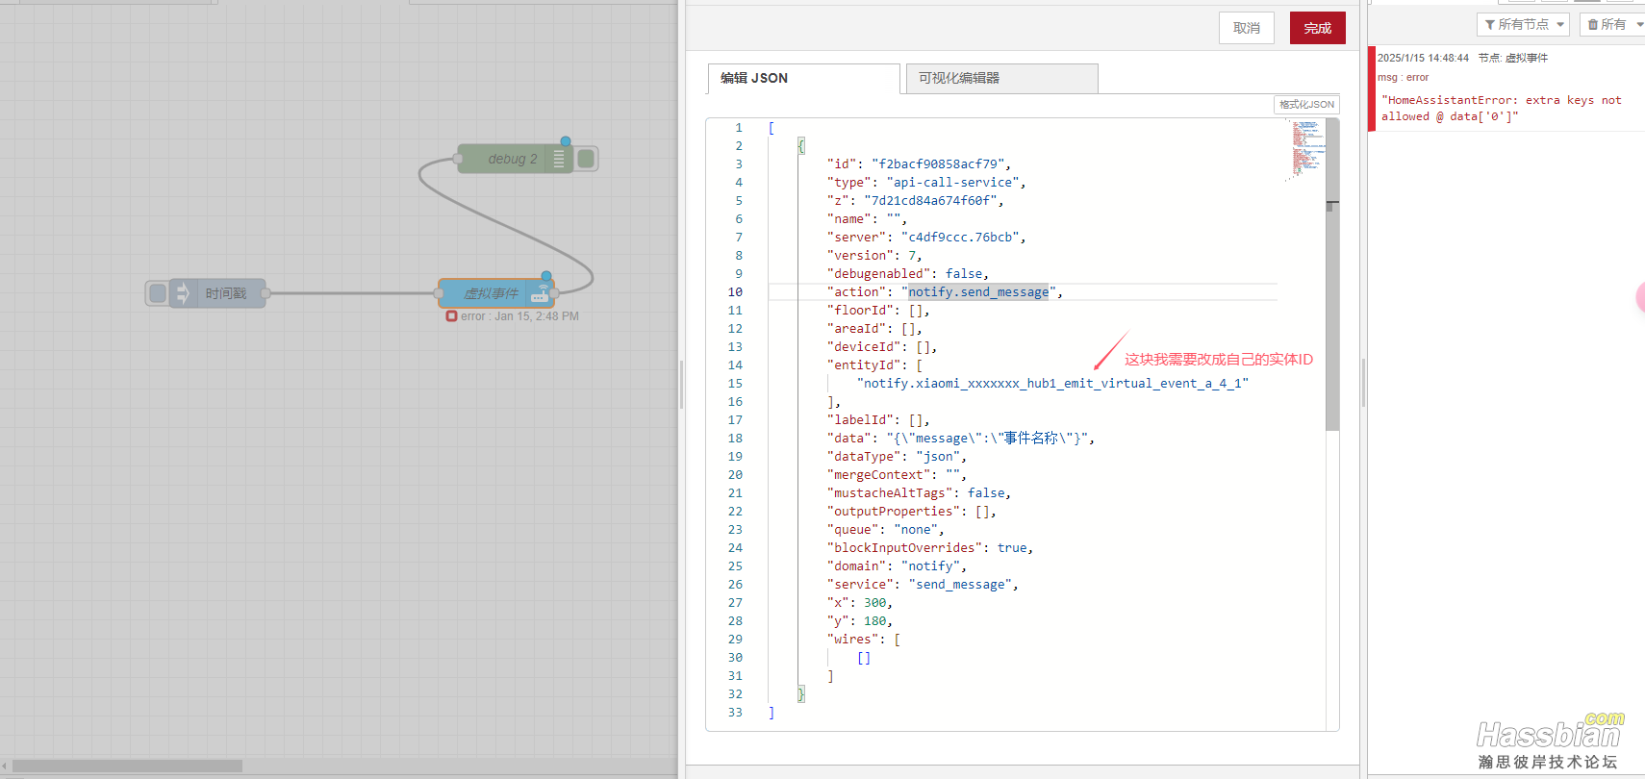Click the input port of 虚拟事件 node
1645x779 pixels.
439,293
